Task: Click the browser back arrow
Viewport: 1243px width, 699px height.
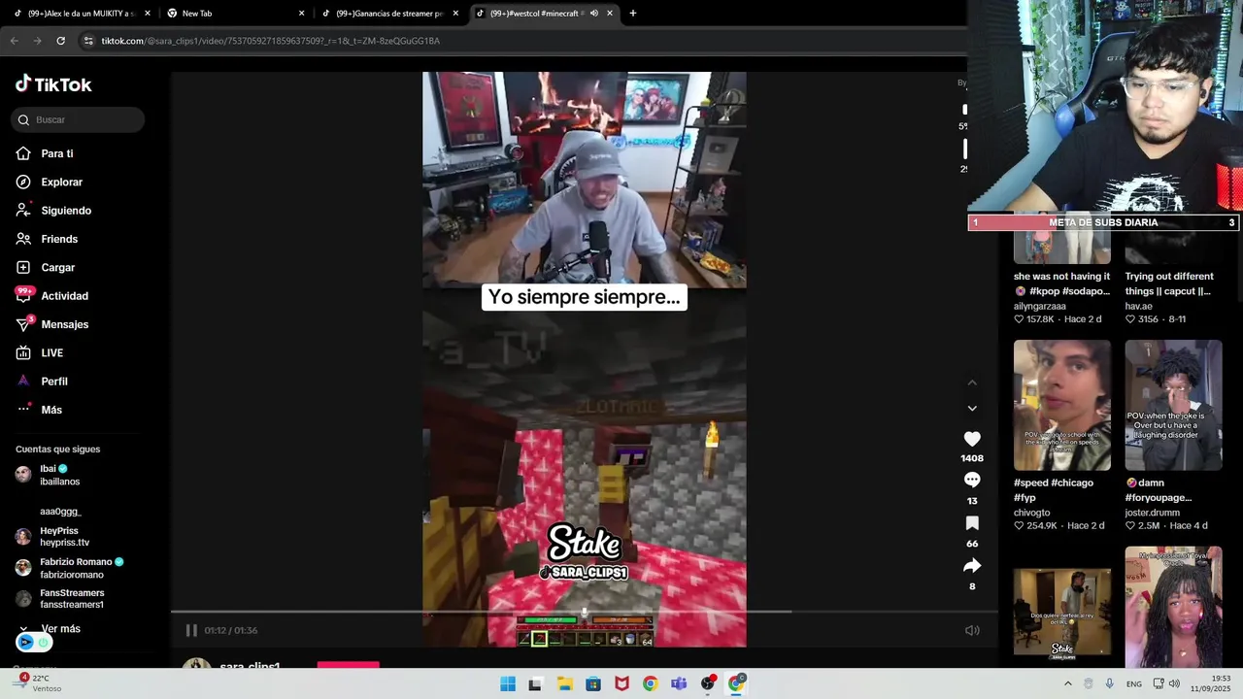Action: tap(14, 41)
